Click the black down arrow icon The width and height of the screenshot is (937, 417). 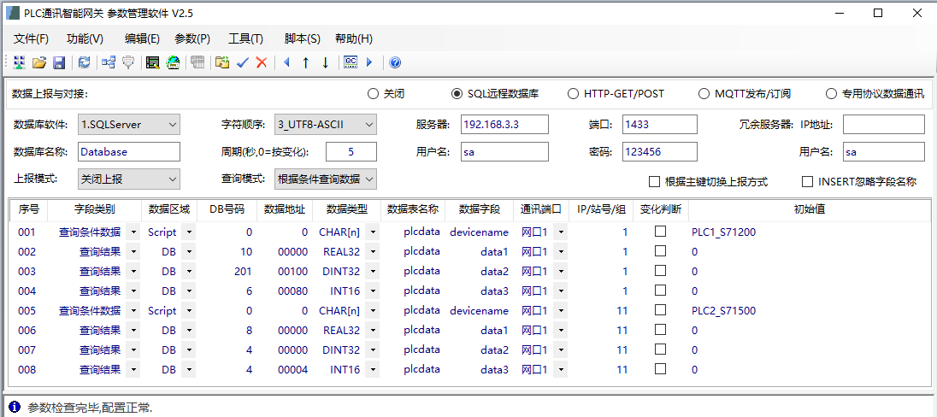[x=325, y=62]
